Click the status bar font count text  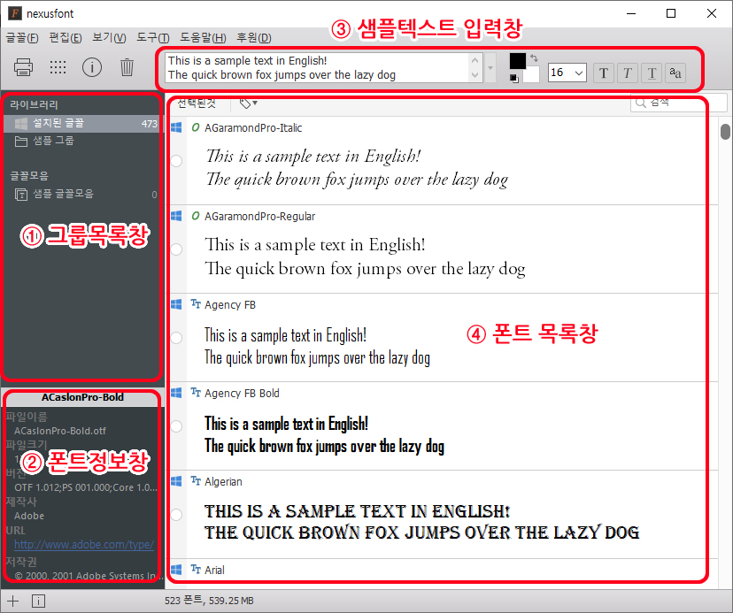click(209, 601)
